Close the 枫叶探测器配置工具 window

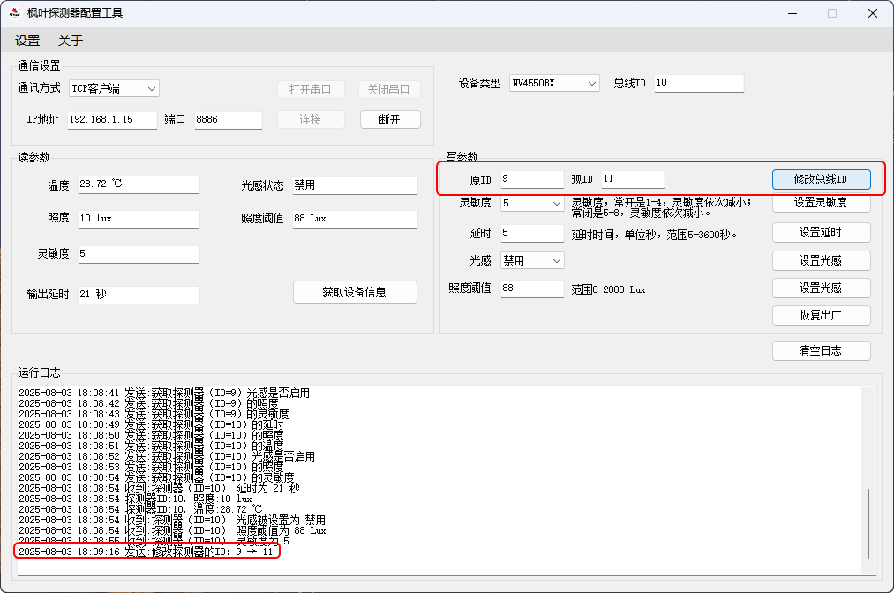point(873,13)
